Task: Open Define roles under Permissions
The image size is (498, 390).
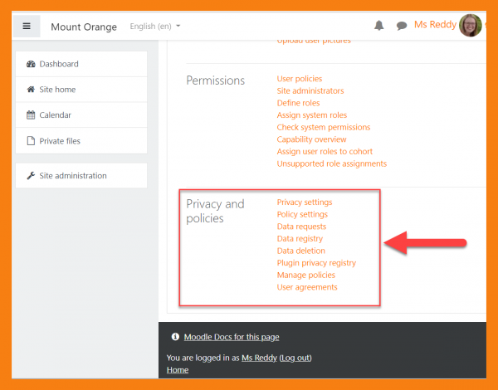Action: tap(300, 103)
